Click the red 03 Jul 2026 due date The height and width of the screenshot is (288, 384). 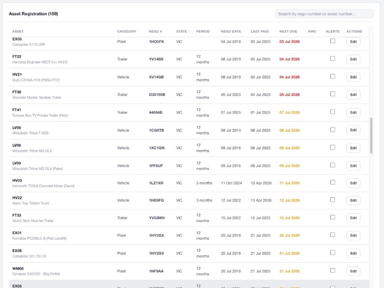(290, 41)
